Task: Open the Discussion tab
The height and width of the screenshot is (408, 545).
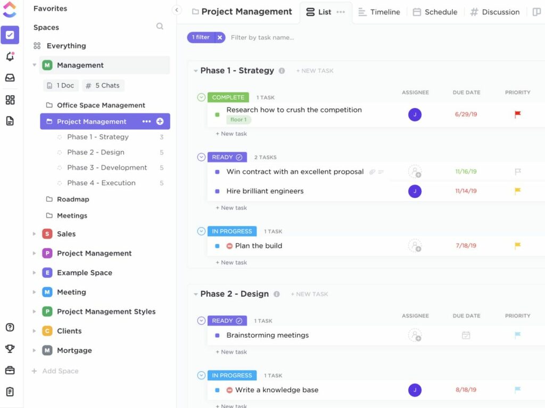Action: tap(494, 12)
